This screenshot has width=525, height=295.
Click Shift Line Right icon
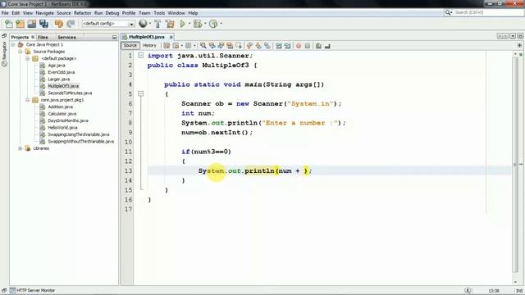pos(287,46)
